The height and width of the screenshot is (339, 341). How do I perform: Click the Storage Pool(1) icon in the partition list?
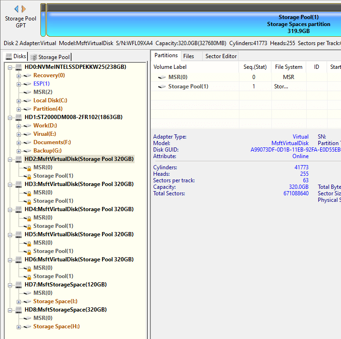point(162,86)
